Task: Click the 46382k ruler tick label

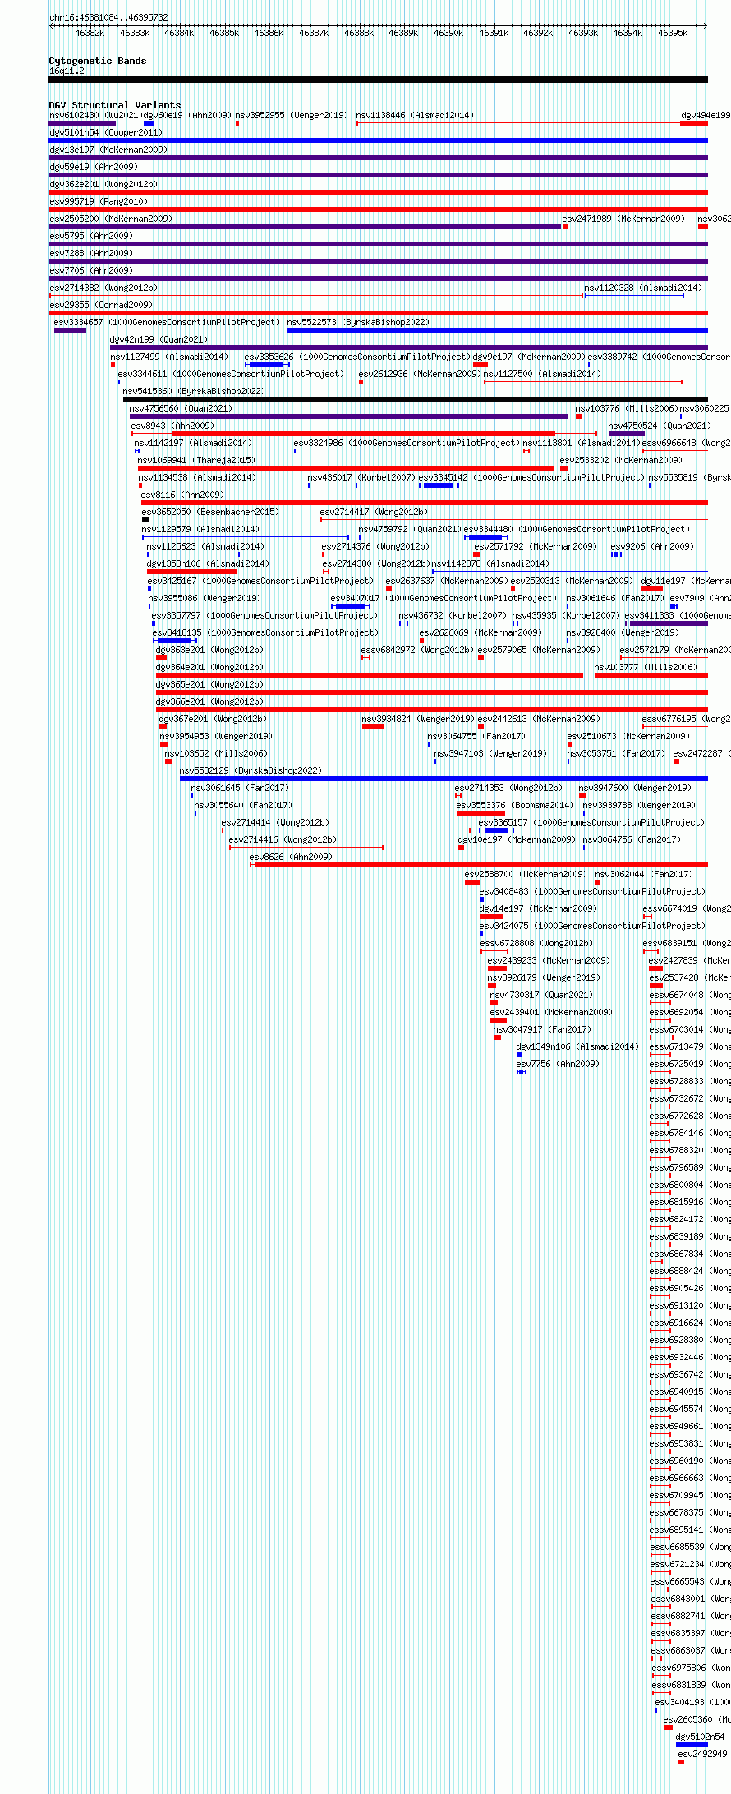Action: (x=90, y=33)
